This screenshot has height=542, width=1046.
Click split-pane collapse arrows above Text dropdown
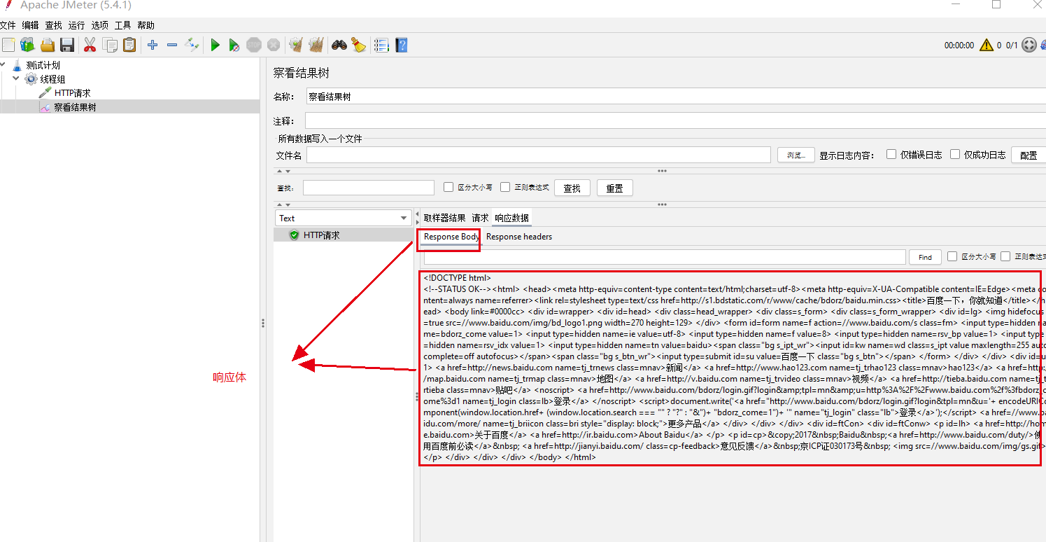(x=283, y=204)
